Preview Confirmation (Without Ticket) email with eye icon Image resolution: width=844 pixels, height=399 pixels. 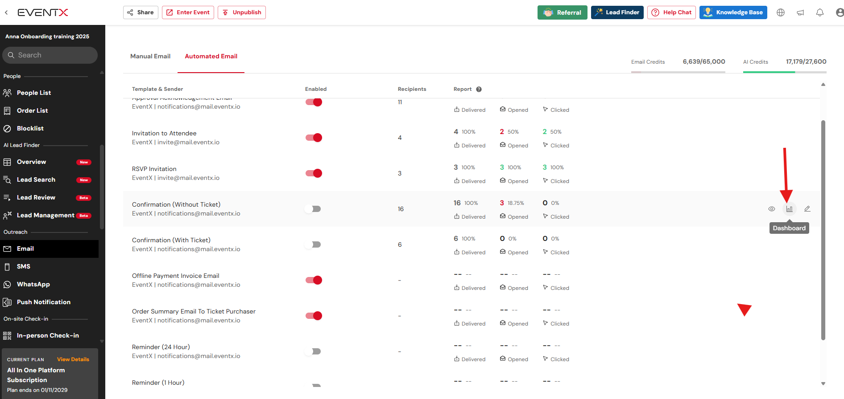(771, 209)
